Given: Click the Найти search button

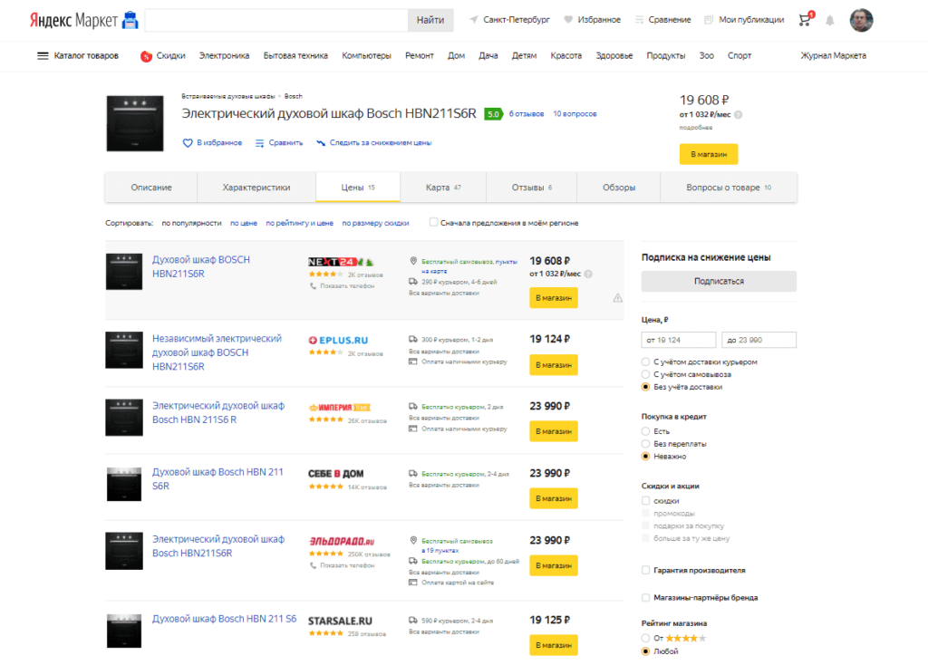Looking at the screenshot, I should click(x=430, y=20).
